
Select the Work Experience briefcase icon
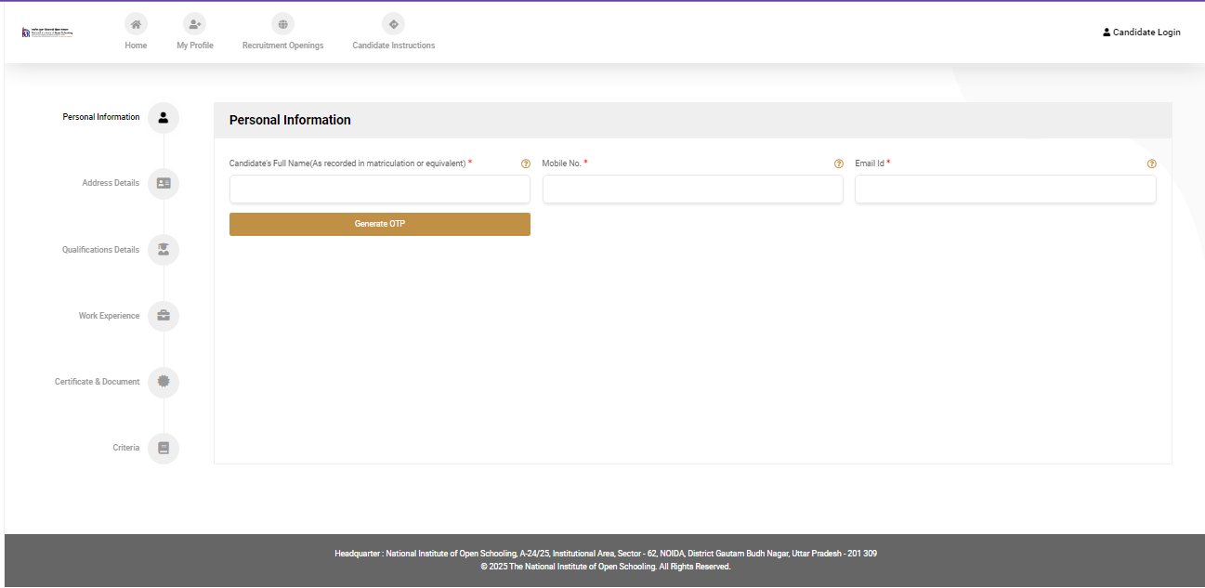coord(164,316)
